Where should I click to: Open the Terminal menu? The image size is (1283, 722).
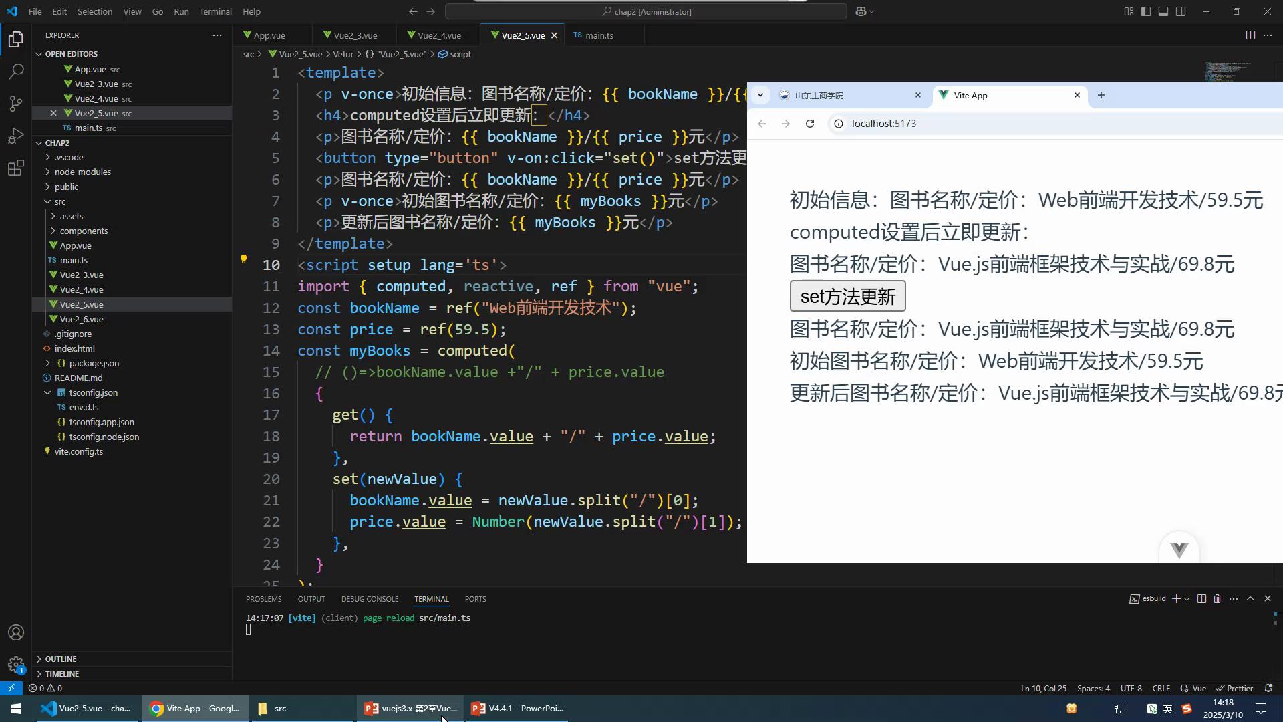[x=215, y=11]
